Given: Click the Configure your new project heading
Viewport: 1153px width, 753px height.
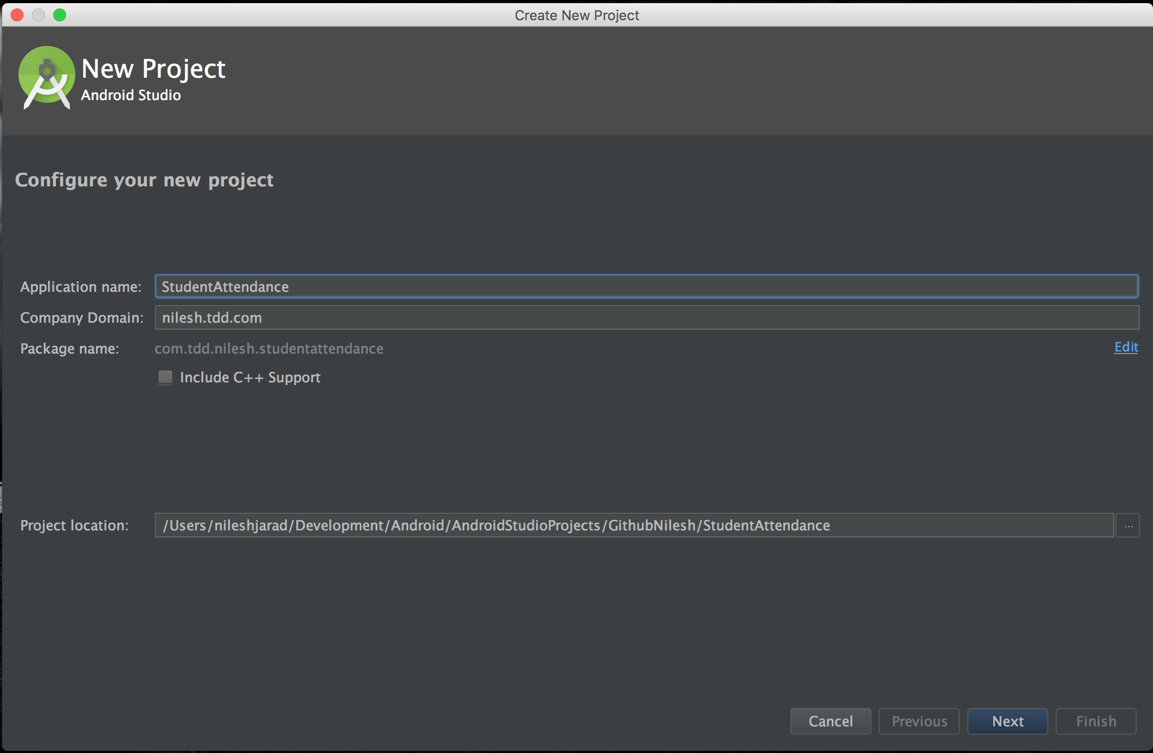Looking at the screenshot, I should click(x=144, y=180).
